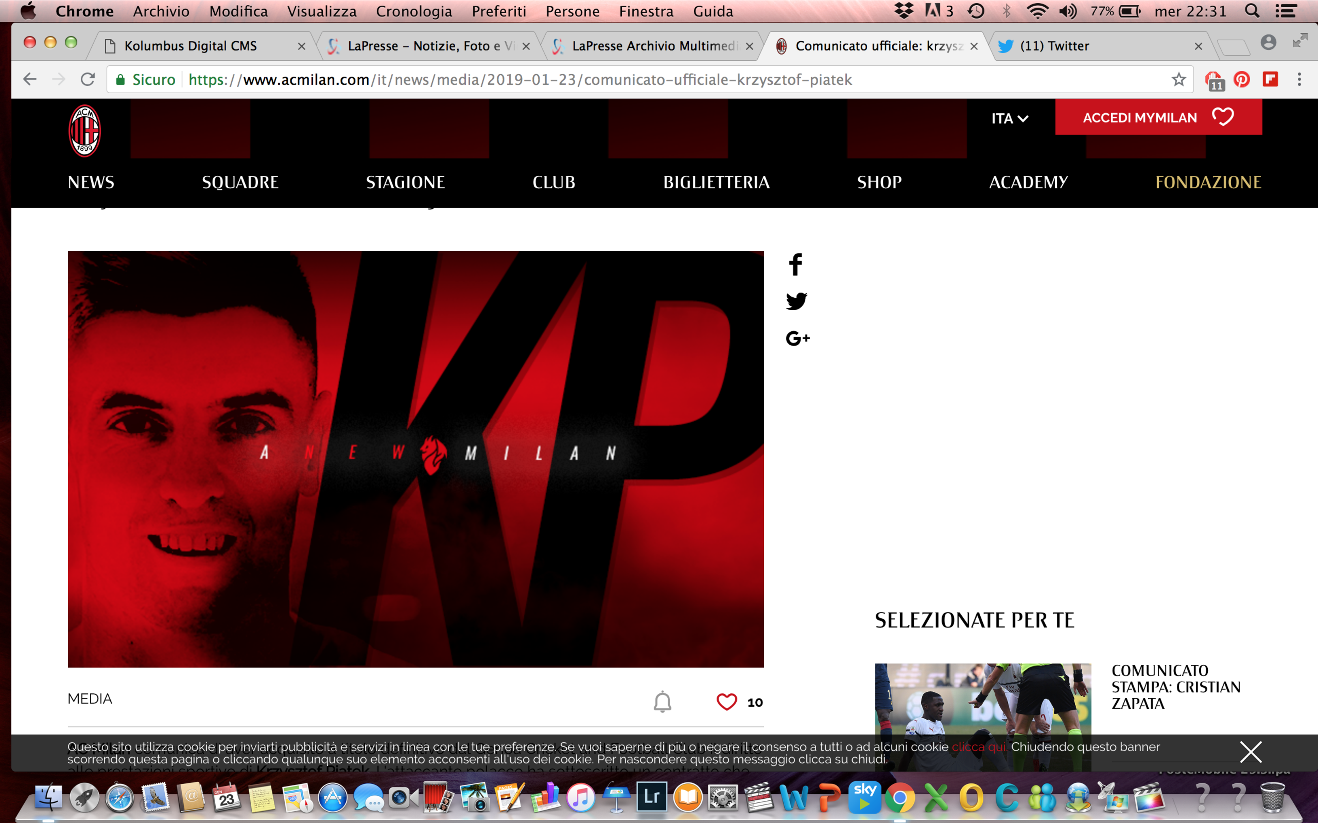Bookmark the page with the star icon
Viewport: 1318px width, 823px height.
click(1179, 79)
